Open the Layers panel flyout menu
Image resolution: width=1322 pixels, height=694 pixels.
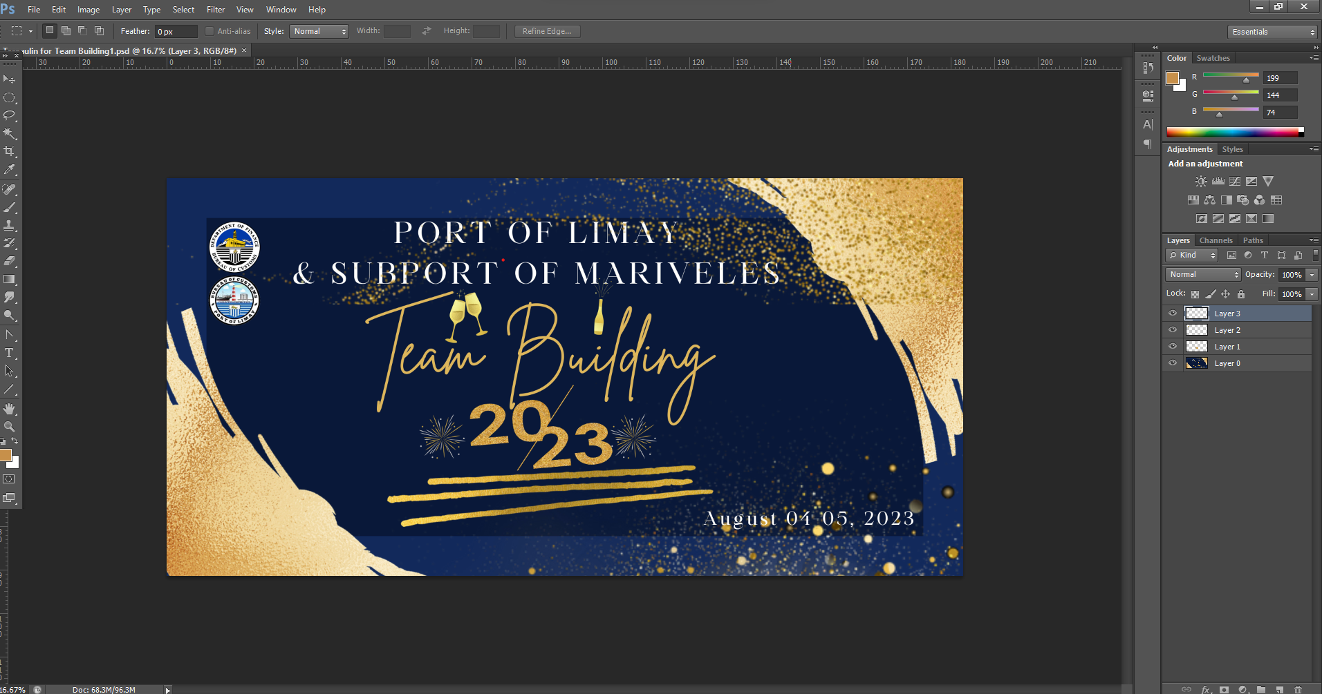[1313, 240]
